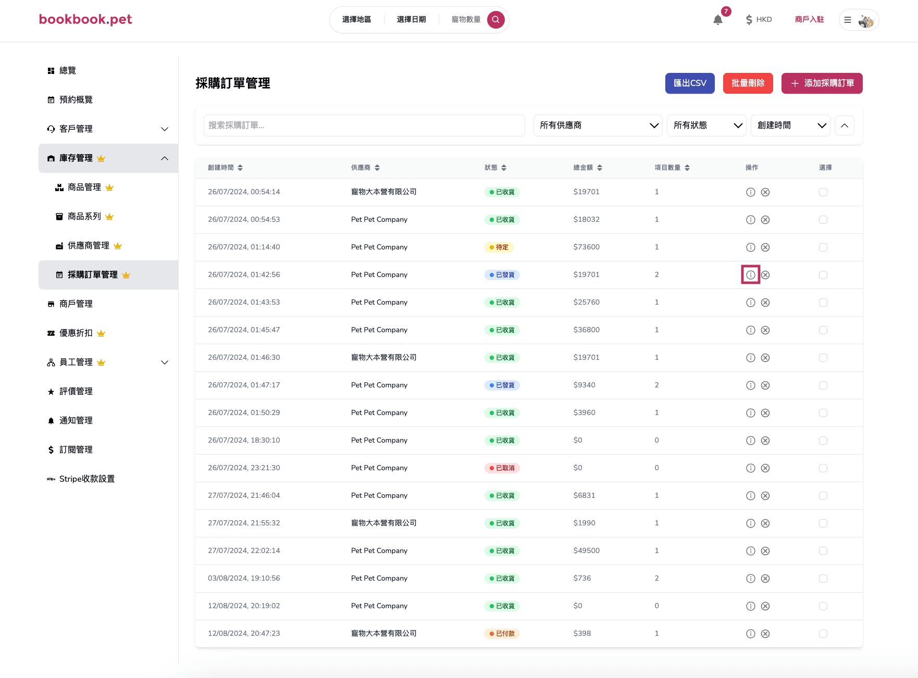
Task: Click the search magnifier icon in header
Action: (x=495, y=20)
